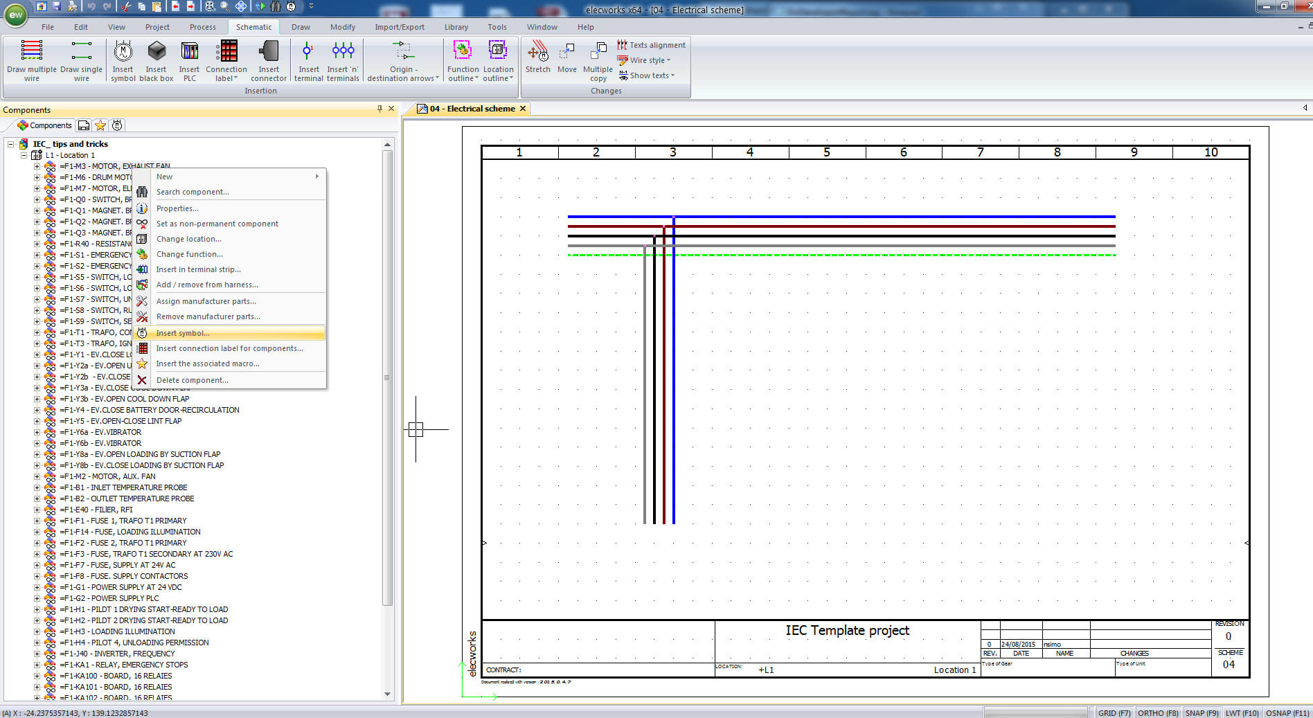
Task: Toggle ORTHO (F8) in status bar
Action: (x=1158, y=712)
